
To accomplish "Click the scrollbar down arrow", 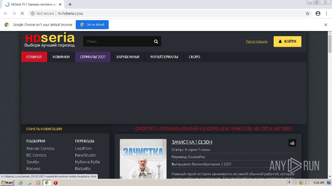I will [x=330, y=176].
